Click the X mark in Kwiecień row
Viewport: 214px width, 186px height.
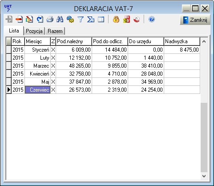(x=53, y=74)
